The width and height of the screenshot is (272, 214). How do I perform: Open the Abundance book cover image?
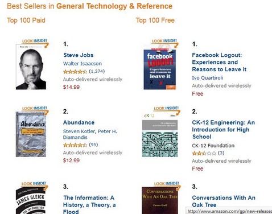click(31, 134)
